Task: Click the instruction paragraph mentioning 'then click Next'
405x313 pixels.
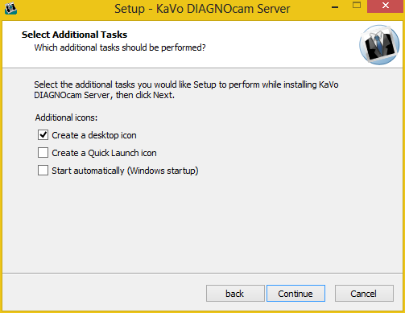Action: click(x=186, y=90)
